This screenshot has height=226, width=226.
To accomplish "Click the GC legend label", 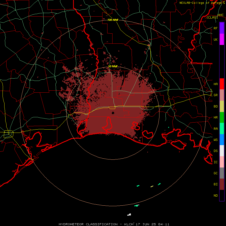I will 215,173.
